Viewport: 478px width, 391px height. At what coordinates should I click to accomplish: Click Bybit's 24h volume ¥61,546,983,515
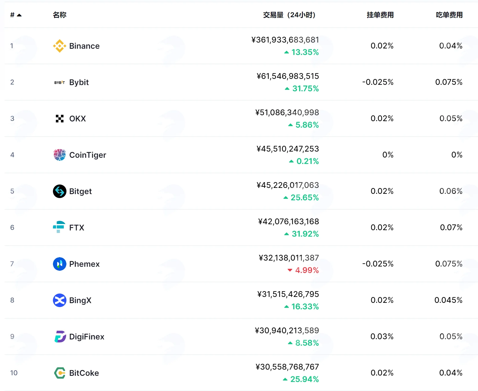coord(287,76)
